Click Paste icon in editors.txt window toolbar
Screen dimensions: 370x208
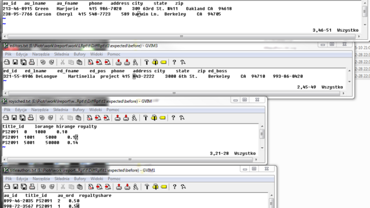80,62
